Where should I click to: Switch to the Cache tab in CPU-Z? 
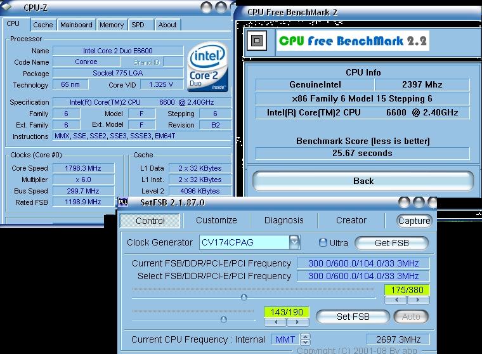click(43, 25)
